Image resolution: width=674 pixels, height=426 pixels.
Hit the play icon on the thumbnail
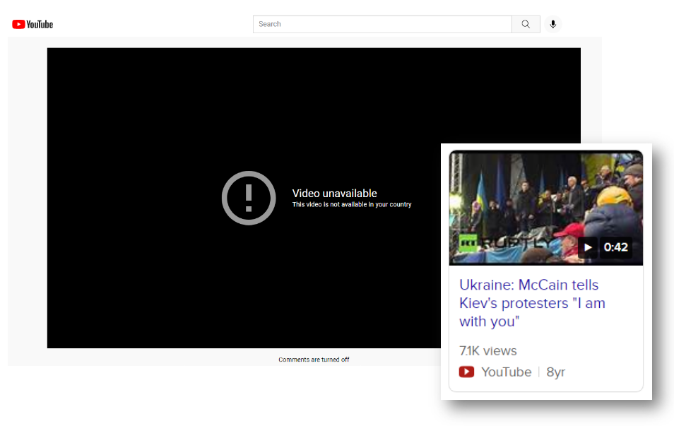[x=587, y=247]
